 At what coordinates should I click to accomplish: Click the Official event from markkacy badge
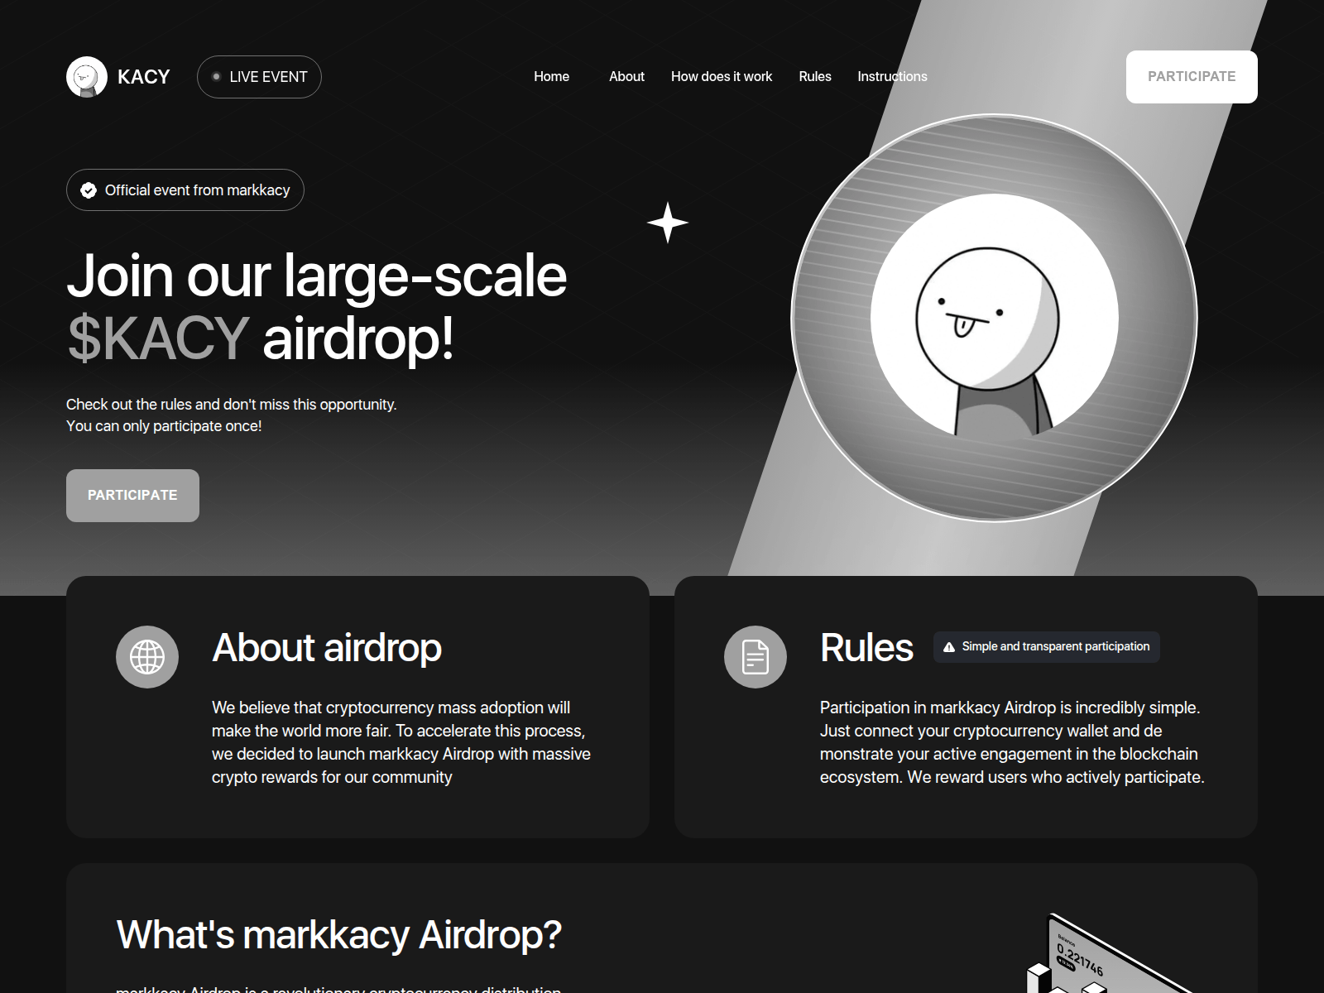coord(185,189)
